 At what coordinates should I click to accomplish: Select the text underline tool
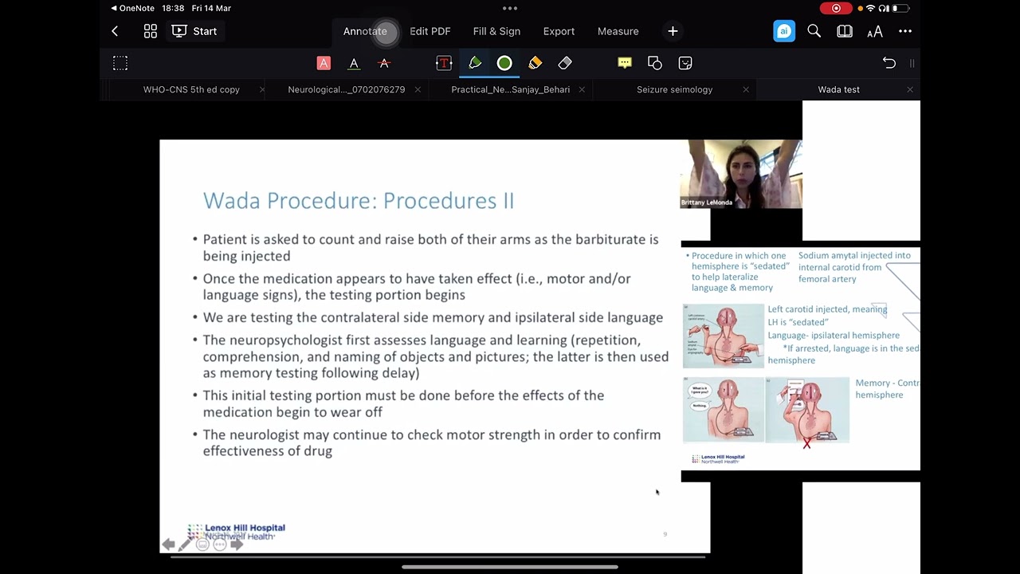[x=354, y=63]
